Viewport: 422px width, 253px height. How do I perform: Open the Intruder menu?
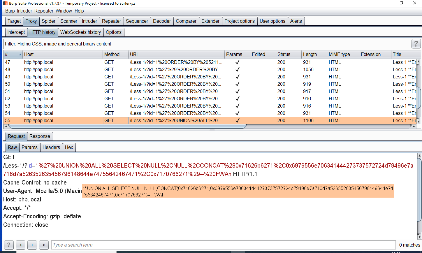(x=25, y=11)
